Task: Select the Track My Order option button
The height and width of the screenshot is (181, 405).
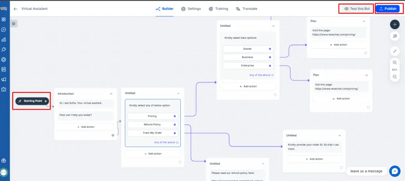Action: [153, 133]
